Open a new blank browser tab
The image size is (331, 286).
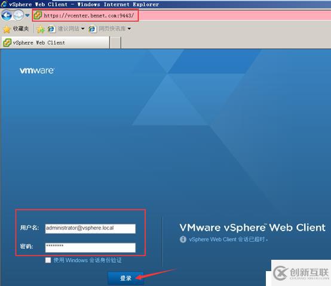coord(115,43)
